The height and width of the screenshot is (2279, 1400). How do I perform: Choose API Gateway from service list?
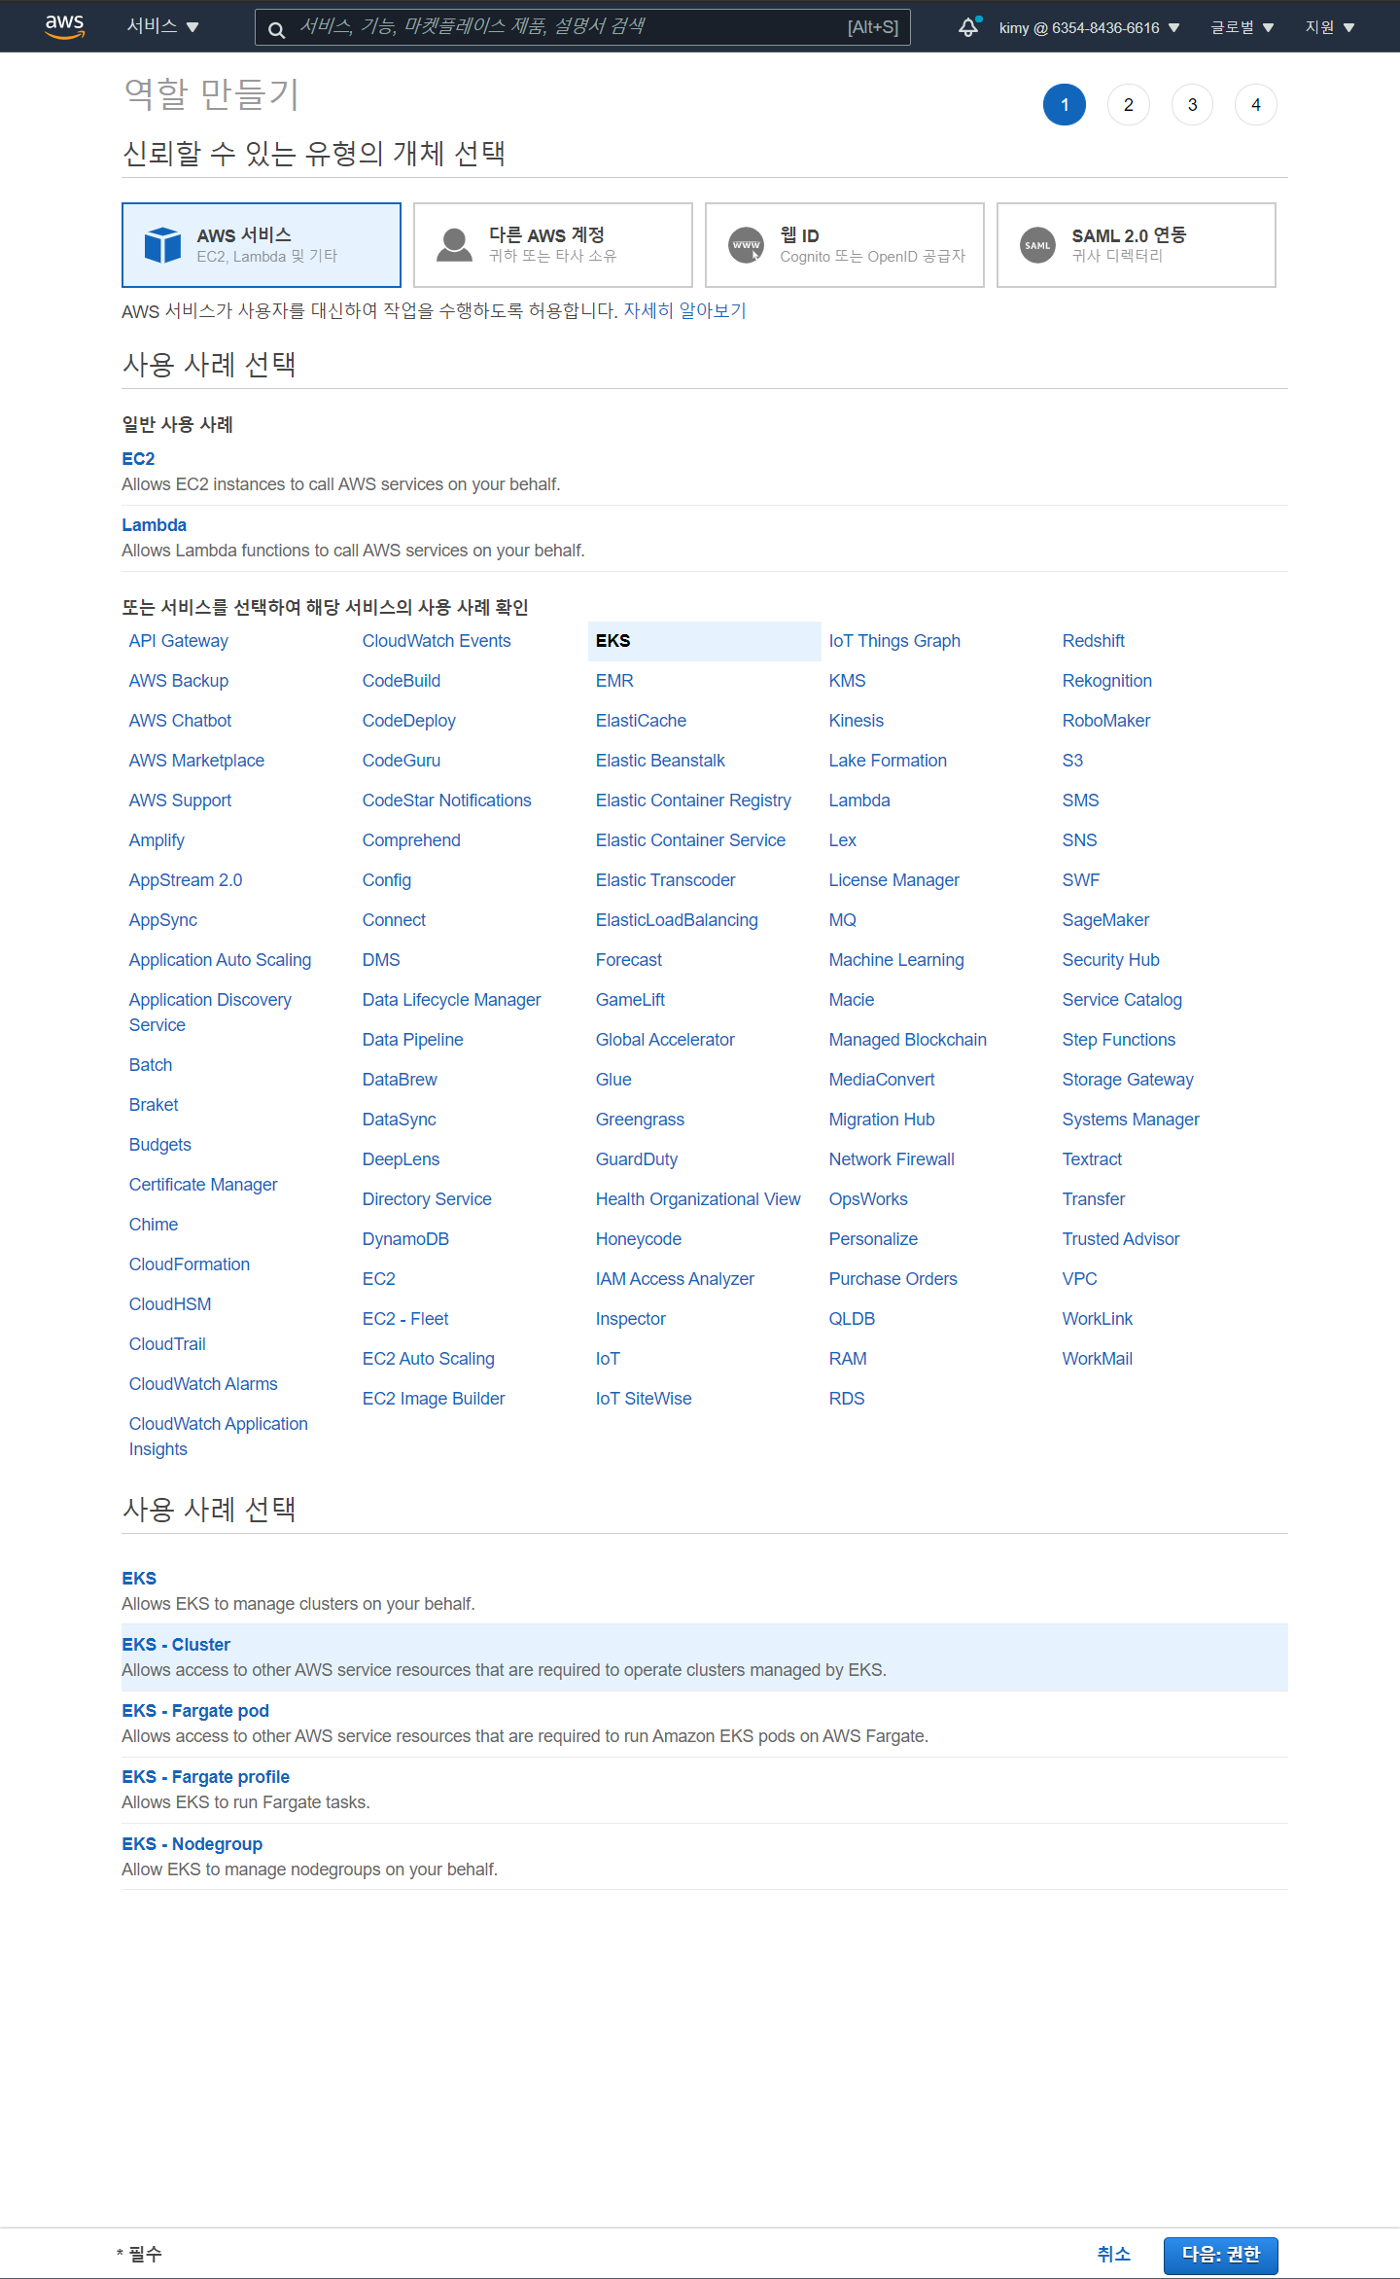point(179,641)
